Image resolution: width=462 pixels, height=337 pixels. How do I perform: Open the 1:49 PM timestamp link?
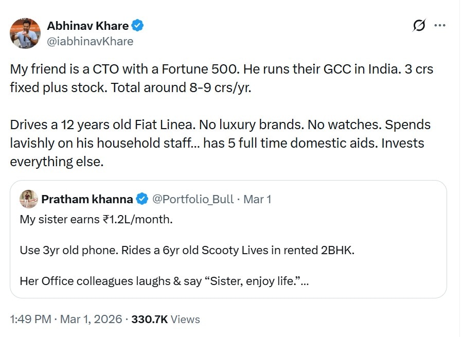(x=31, y=319)
